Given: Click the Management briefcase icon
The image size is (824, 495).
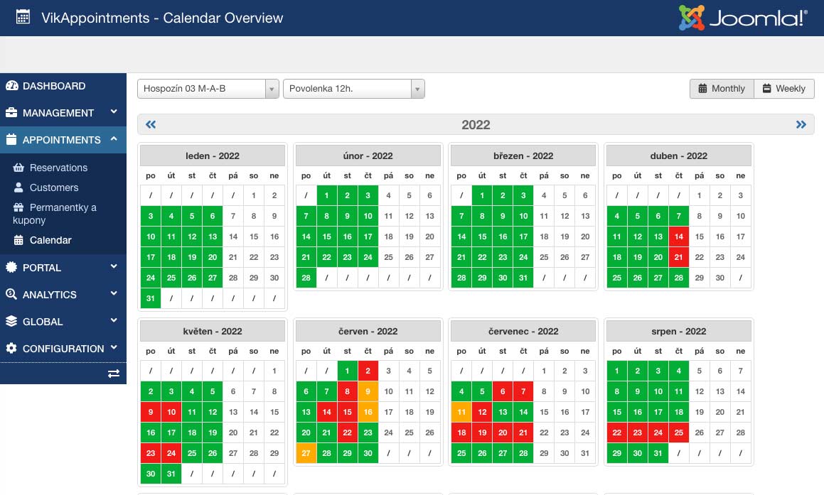Looking at the screenshot, I should click(x=11, y=112).
